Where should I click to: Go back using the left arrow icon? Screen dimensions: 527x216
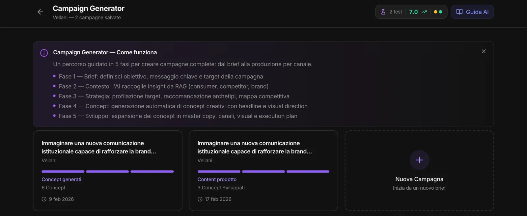pyautogui.click(x=40, y=12)
